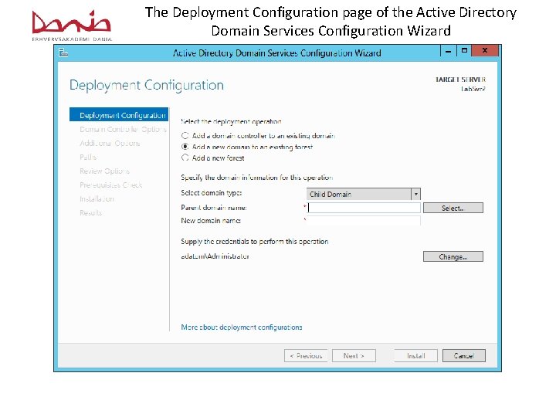Go to Prerequisites Check step
This screenshot has width=556, height=417.
[x=110, y=185]
